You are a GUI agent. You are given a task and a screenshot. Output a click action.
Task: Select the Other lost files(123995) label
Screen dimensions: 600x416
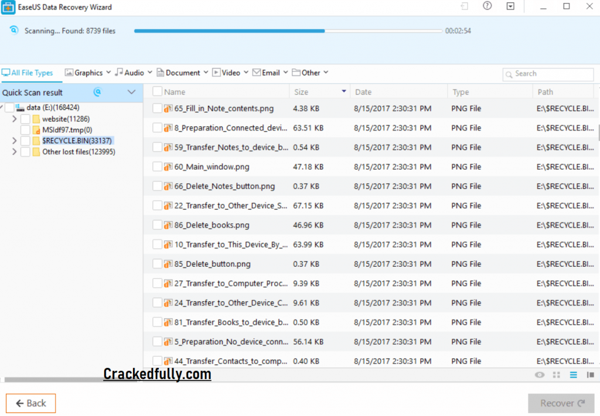[79, 152]
